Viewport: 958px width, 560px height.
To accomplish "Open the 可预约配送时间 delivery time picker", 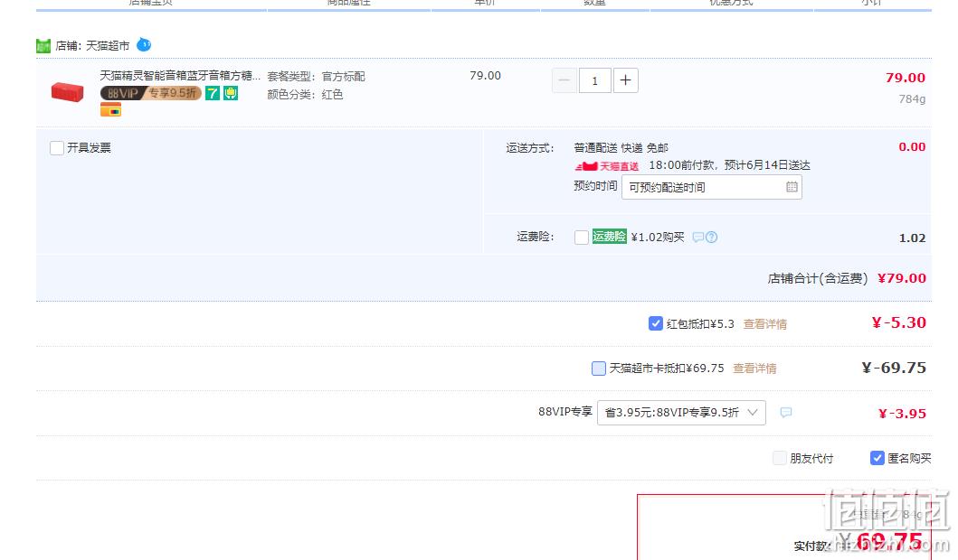I will pos(712,187).
